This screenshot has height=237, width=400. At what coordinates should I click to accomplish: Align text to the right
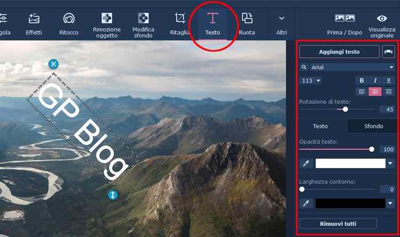388,92
